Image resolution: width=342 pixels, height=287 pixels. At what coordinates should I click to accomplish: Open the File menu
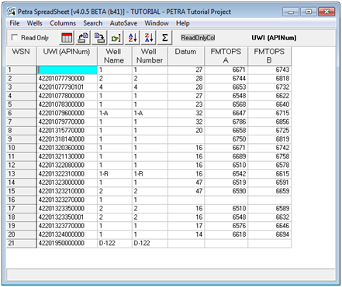click(x=15, y=23)
